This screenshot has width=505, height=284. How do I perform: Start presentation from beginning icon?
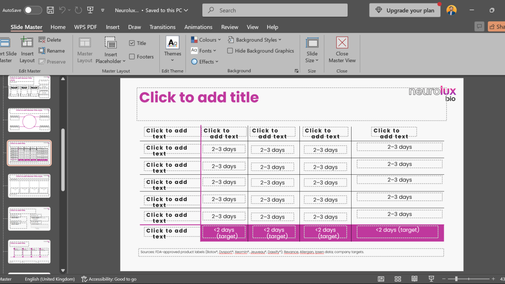90,10
